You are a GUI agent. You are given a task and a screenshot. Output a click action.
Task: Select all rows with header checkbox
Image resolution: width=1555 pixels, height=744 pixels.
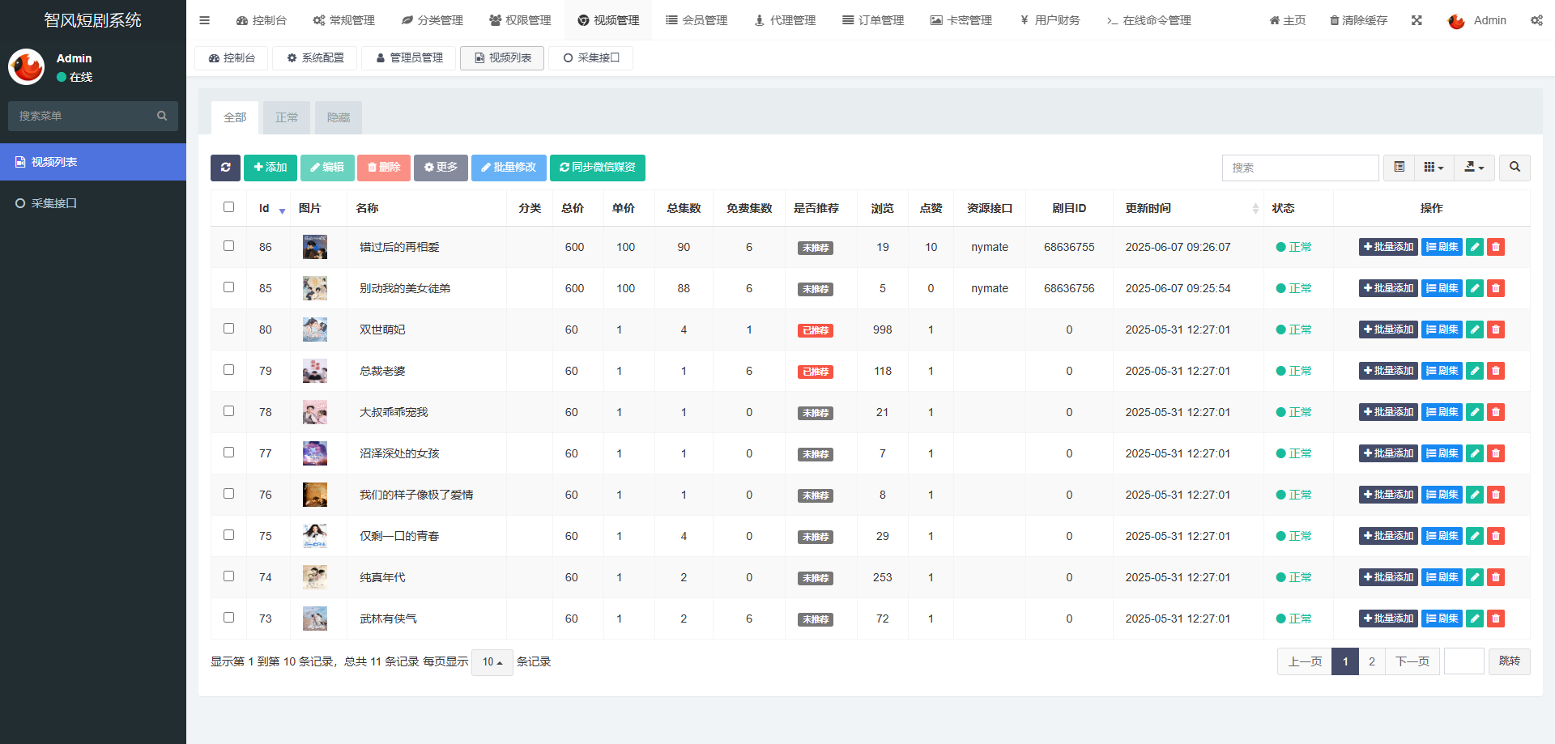click(x=228, y=207)
